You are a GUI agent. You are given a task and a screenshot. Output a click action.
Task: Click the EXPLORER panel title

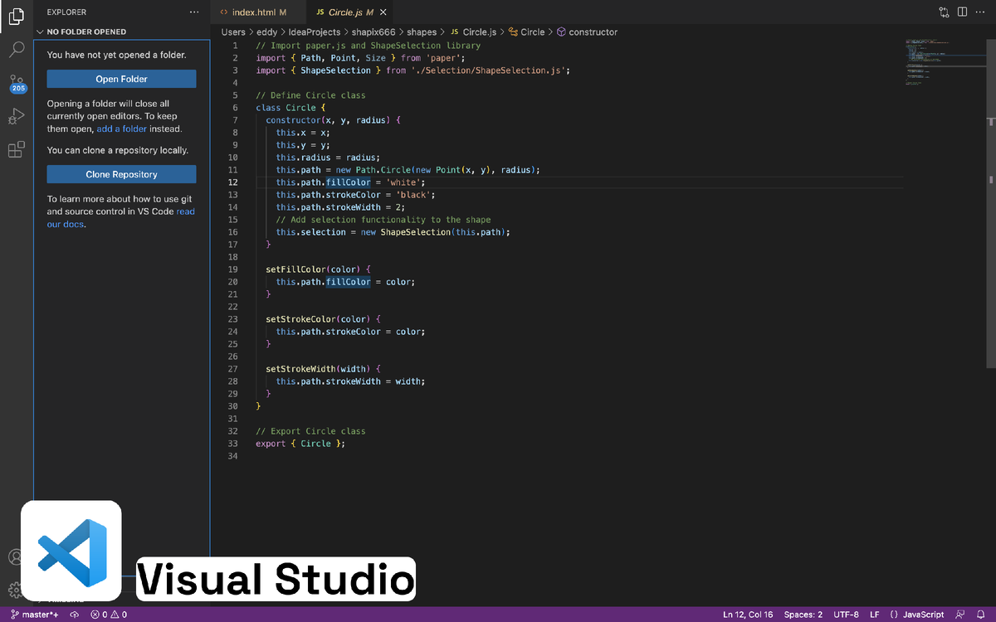click(66, 12)
